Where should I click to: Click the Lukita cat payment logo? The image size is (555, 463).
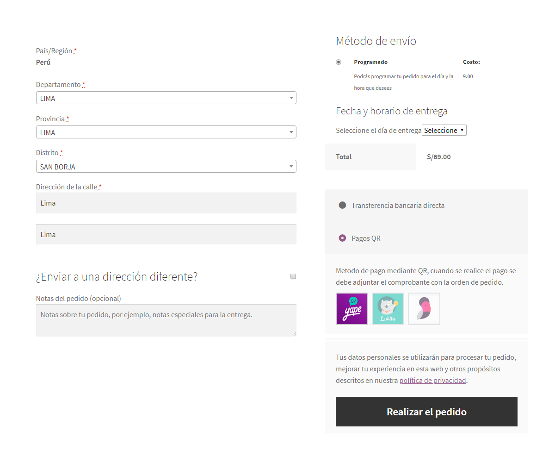[388, 309]
